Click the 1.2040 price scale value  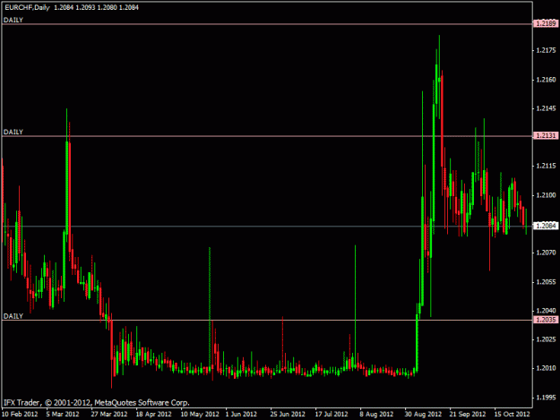546,311
